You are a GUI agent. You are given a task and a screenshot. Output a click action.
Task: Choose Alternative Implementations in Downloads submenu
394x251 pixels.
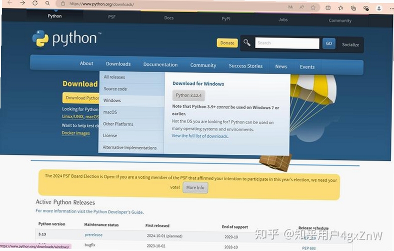(x=131, y=148)
